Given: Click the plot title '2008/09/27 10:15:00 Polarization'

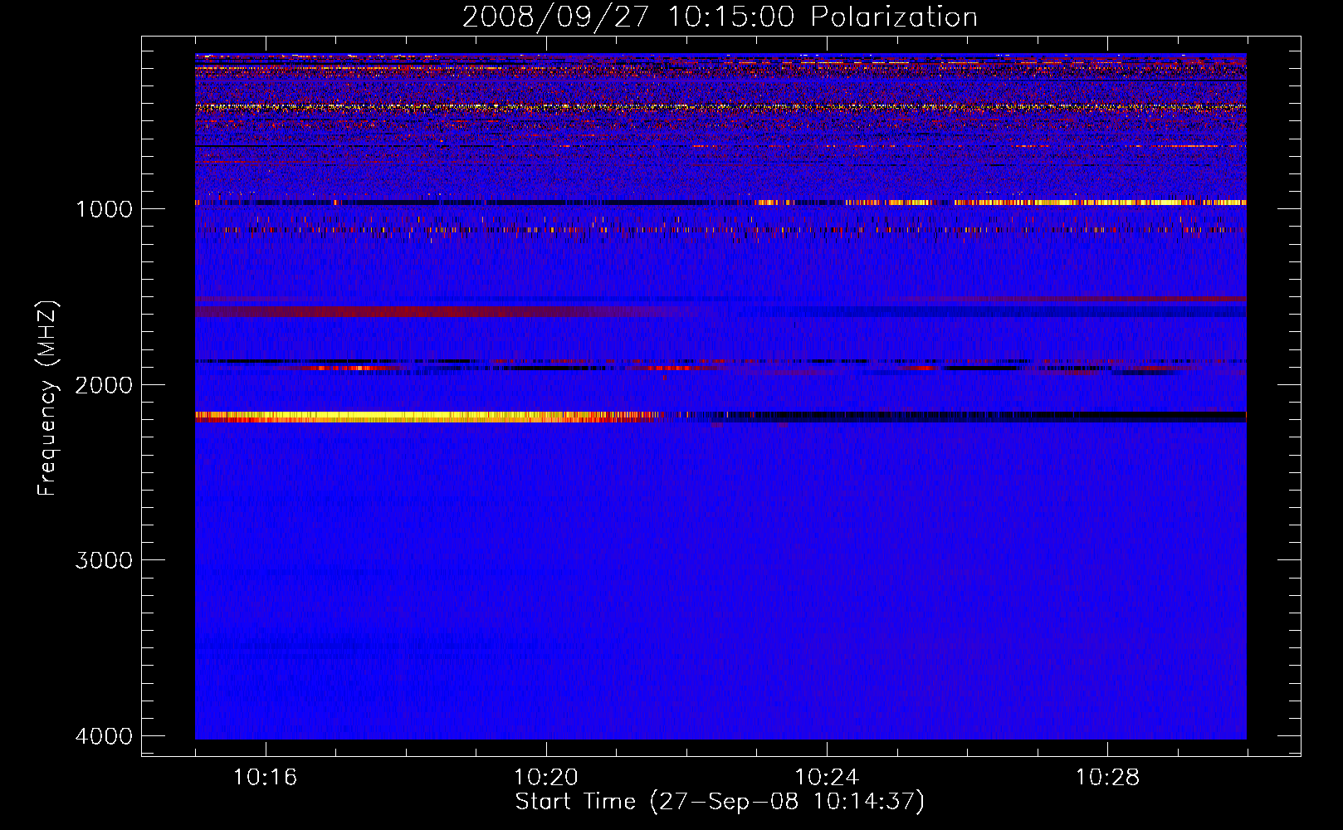Looking at the screenshot, I should (x=720, y=17).
